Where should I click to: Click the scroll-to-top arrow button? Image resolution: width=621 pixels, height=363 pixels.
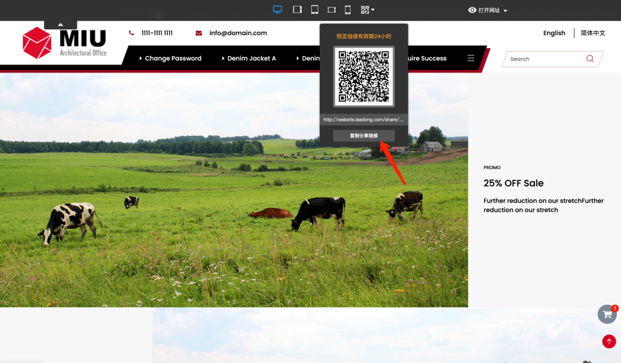[x=609, y=341]
